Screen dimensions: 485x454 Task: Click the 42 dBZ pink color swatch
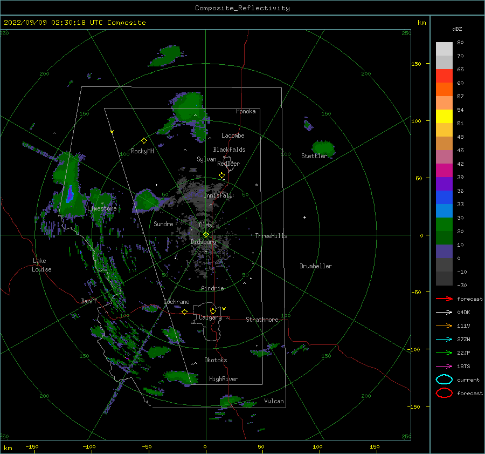444,157
